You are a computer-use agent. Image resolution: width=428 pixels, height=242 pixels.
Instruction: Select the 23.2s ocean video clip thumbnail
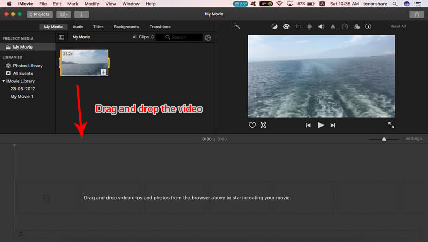point(84,63)
